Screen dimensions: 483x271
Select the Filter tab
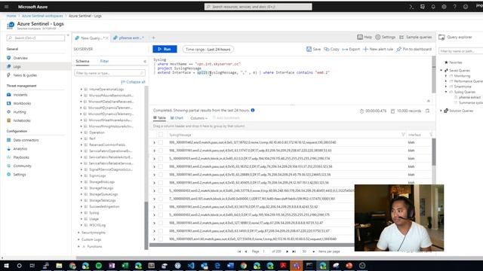pos(104,61)
